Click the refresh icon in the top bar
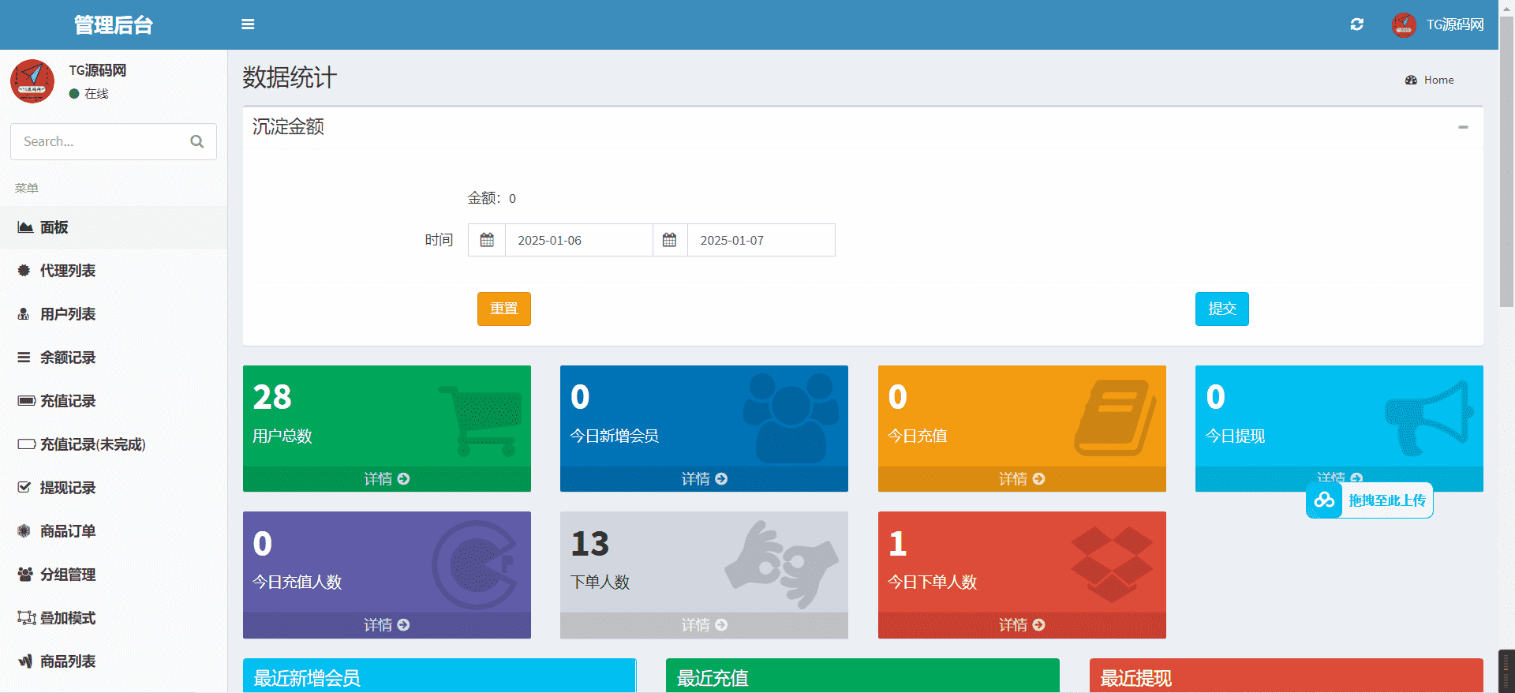This screenshot has height=693, width=1515. pos(1356,24)
